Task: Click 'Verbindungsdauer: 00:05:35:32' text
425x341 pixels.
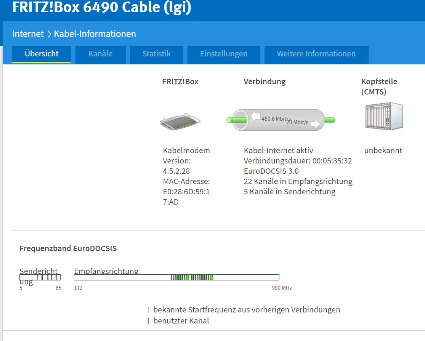Action: [x=298, y=161]
